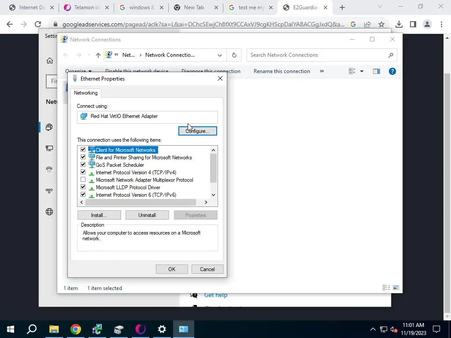This screenshot has width=451, height=338.
Task: Go back in Chrome
Action: click(x=10, y=25)
